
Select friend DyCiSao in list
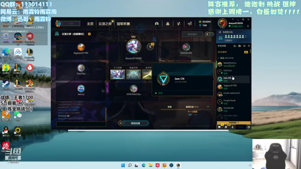click(233, 72)
